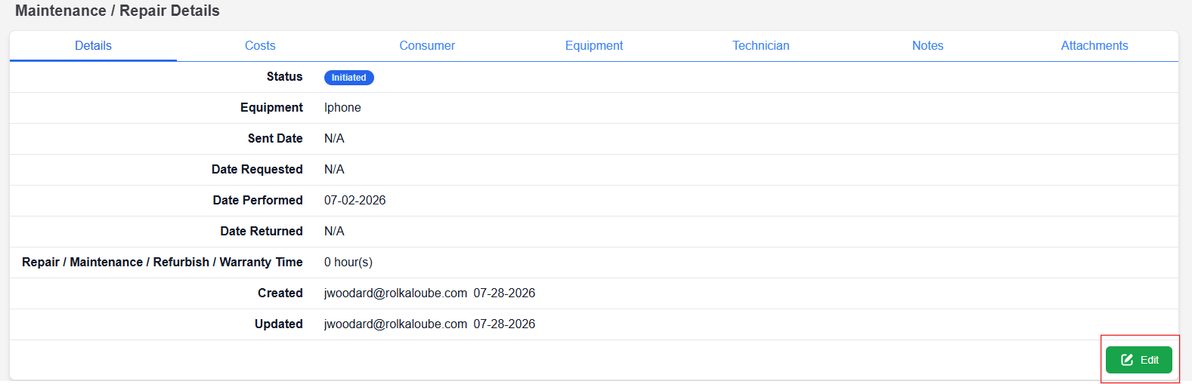The width and height of the screenshot is (1192, 384).
Task: Select the Iphone equipment value
Action: click(342, 107)
